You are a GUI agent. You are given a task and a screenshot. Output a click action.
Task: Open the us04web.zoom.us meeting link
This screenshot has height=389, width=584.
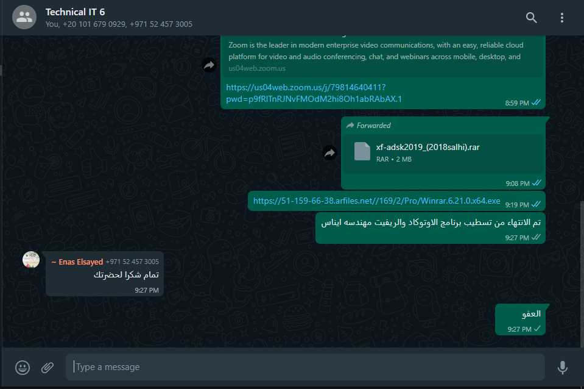pos(314,93)
